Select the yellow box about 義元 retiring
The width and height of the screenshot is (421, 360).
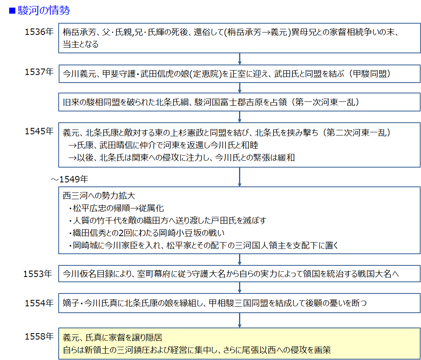tap(239, 343)
